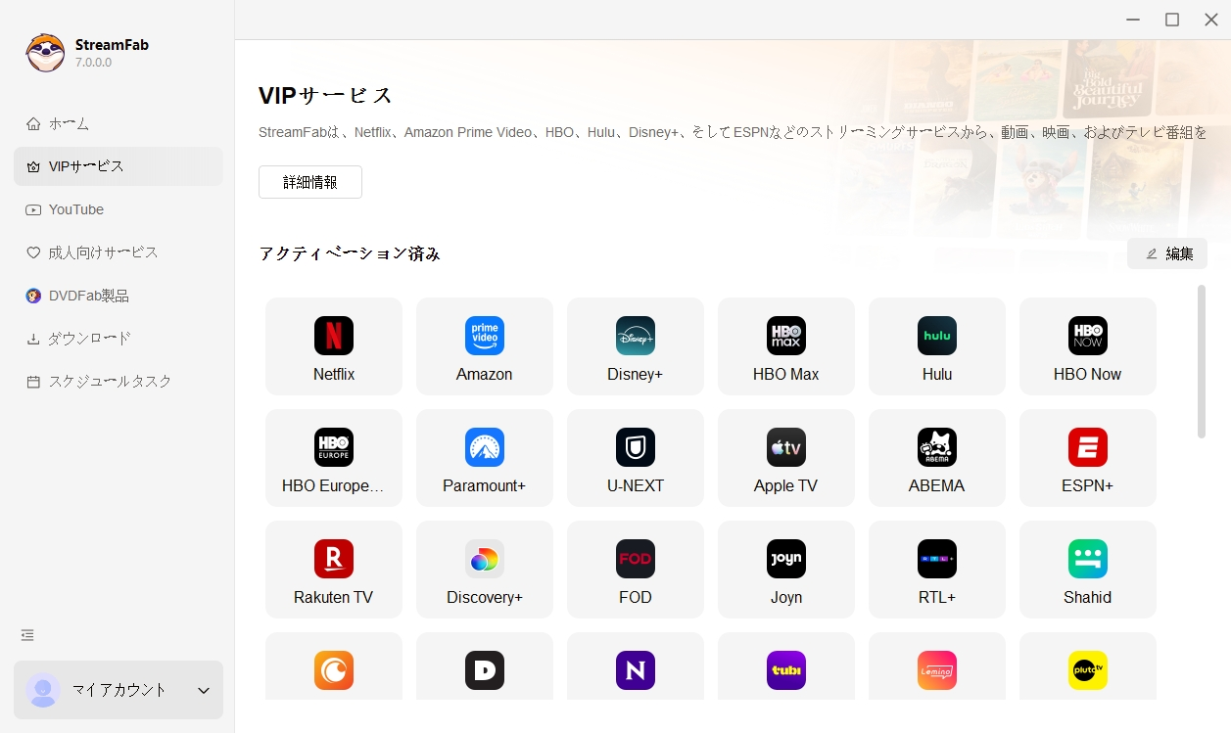The width and height of the screenshot is (1231, 733).
Task: Expand the マイアカウント dropdown
Action: 118,690
